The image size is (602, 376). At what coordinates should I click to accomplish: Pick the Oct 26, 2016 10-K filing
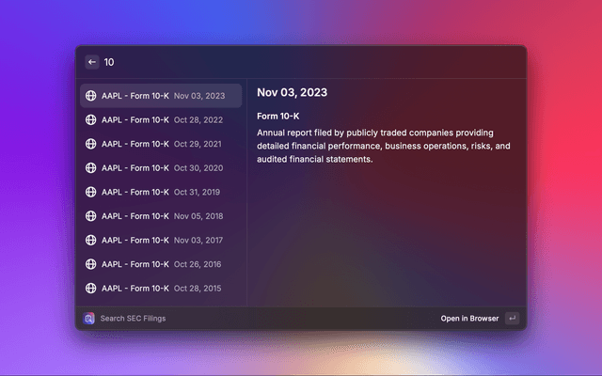(160, 264)
